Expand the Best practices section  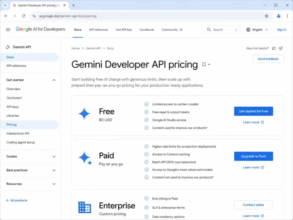(54, 170)
